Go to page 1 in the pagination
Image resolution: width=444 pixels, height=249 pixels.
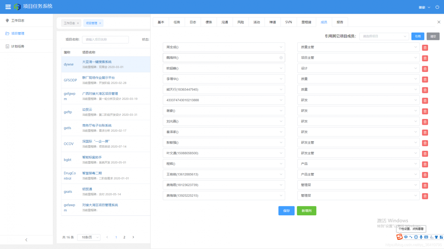pos(116,237)
